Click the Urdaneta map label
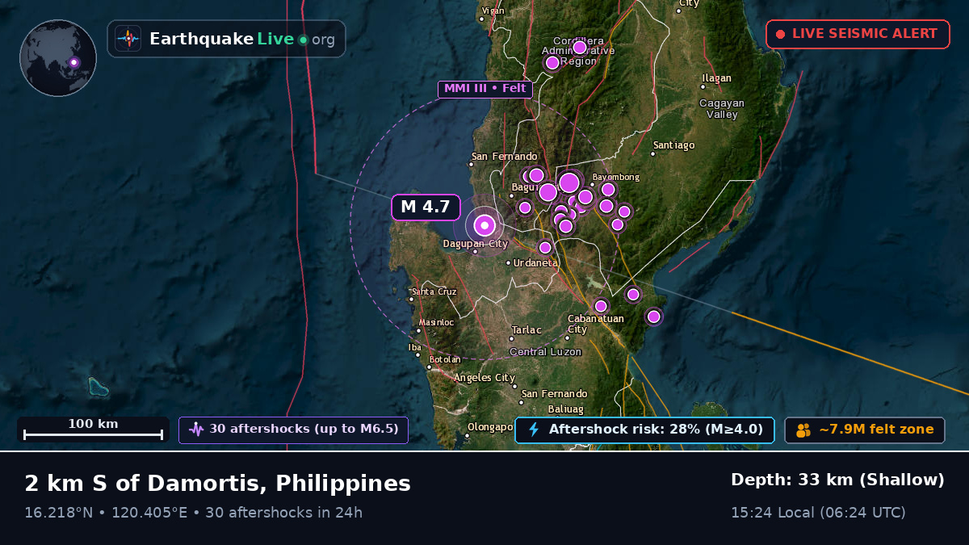Screen dimensions: 969x545 point(535,263)
